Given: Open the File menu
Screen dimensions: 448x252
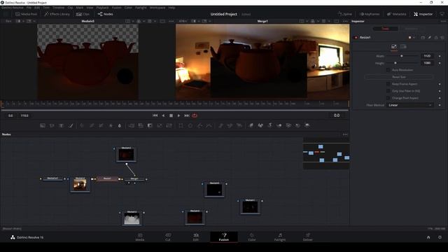Looking at the screenshot, I should (x=29, y=8).
